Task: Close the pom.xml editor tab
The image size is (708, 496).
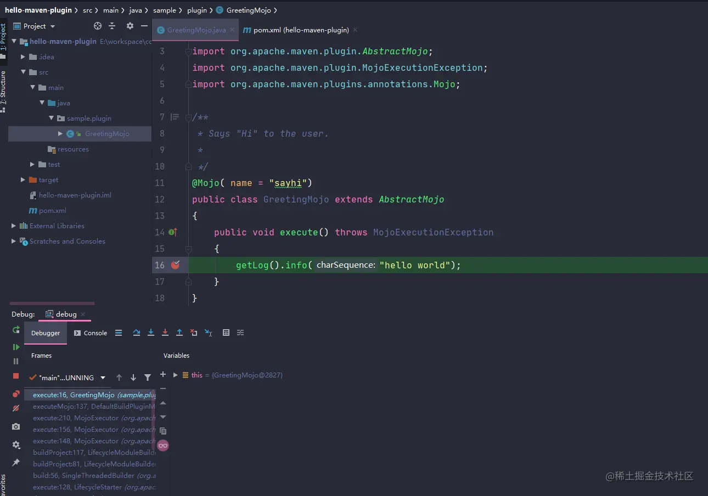Action: [x=355, y=30]
